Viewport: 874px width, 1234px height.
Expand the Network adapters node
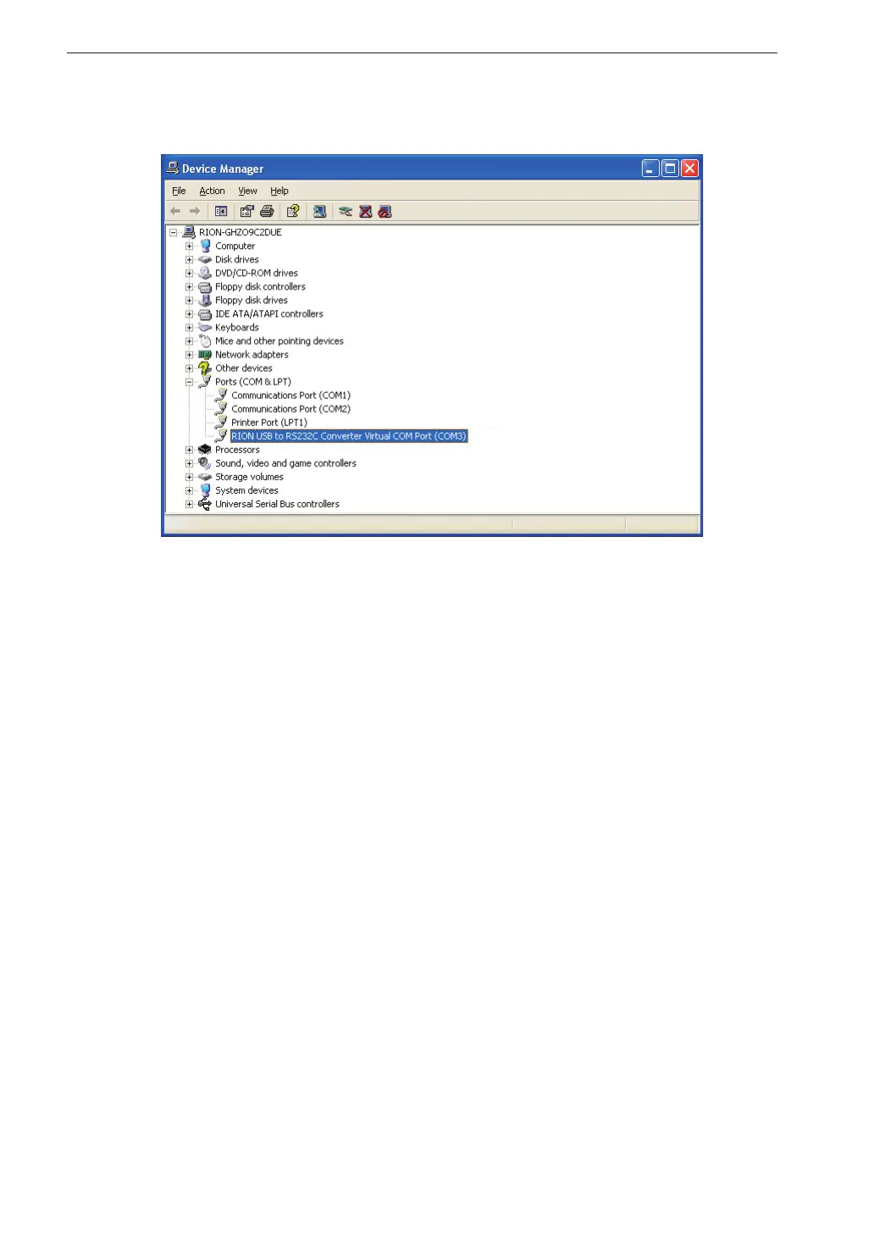pos(190,355)
